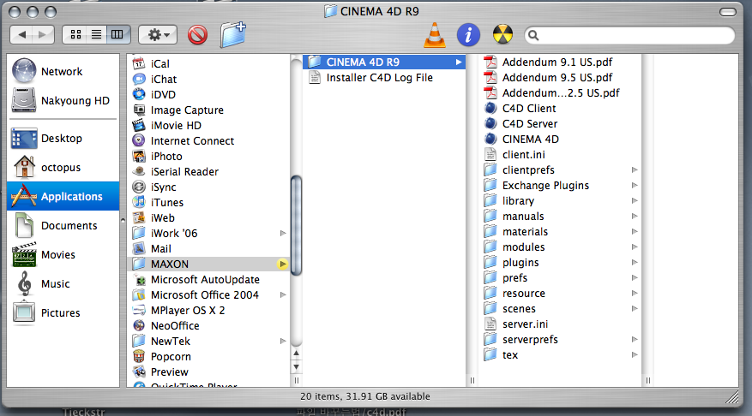Select the NeoOffice application

click(x=208, y=325)
